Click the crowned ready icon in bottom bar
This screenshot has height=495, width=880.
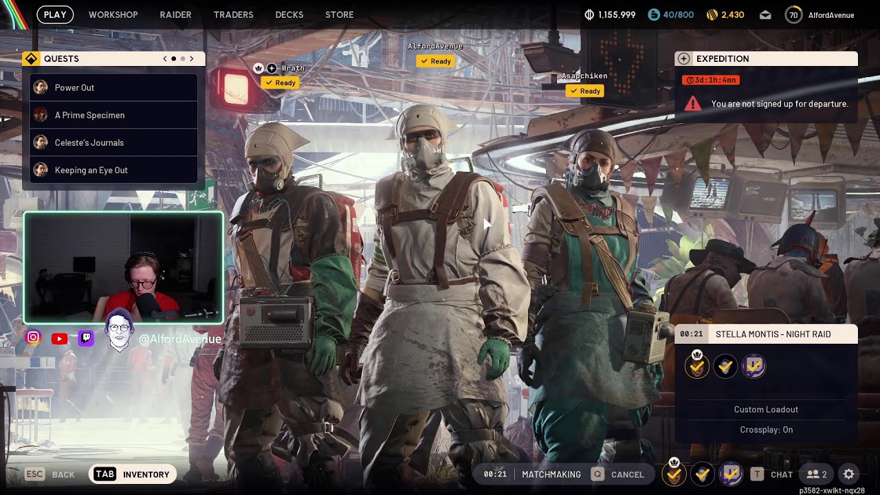[x=674, y=473]
